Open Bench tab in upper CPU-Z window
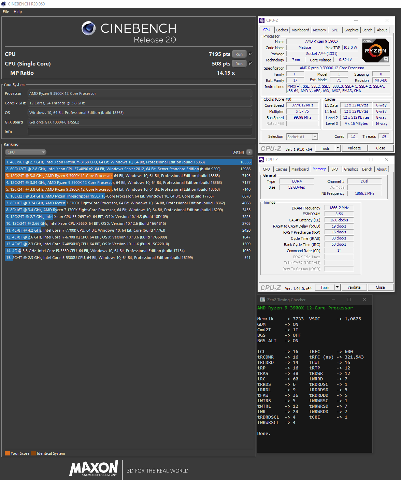The height and width of the screenshot is (480, 401). click(368, 30)
